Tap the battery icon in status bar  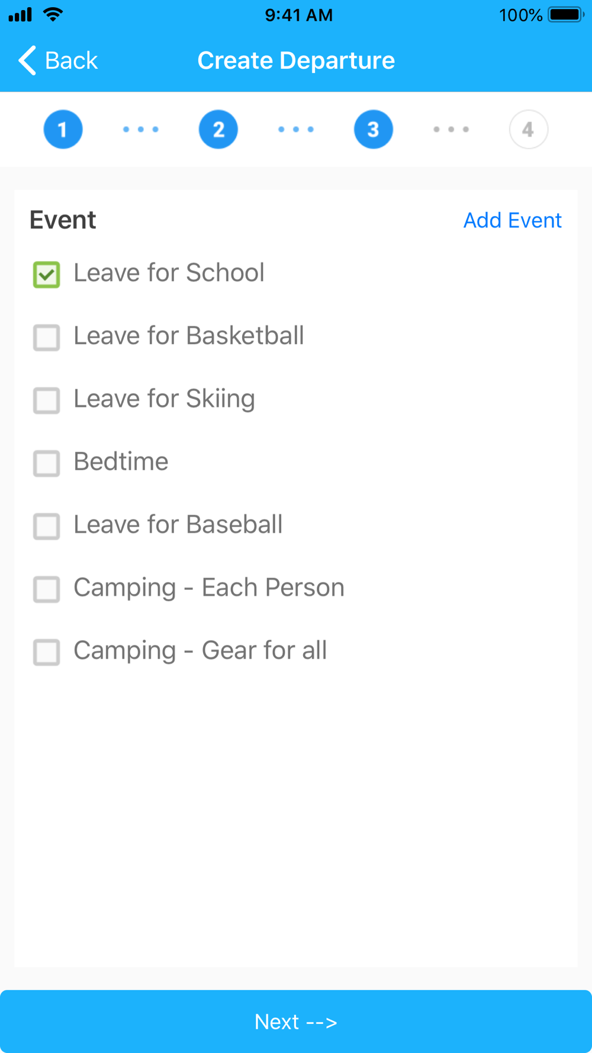(x=566, y=15)
